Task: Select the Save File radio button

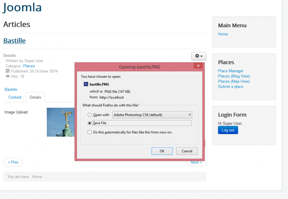Action: 89,123
